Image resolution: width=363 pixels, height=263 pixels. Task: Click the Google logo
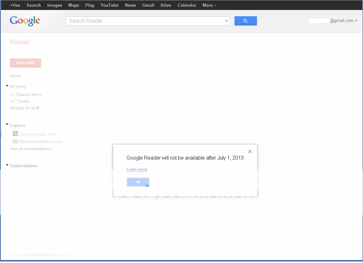coord(25,21)
